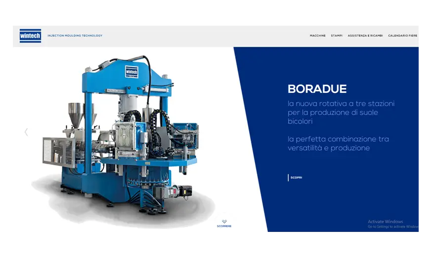Click the silver hopper on the machine
This screenshot has height=266, width=436.
pos(75,113)
